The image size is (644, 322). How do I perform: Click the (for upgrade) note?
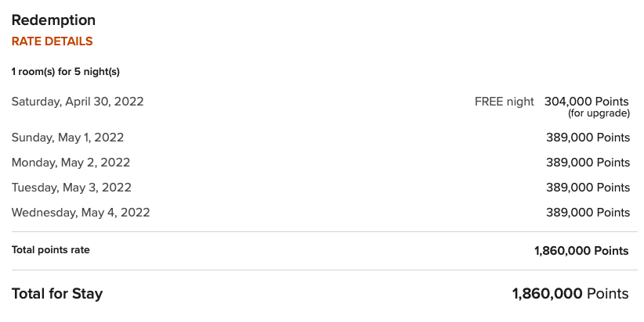[599, 113]
